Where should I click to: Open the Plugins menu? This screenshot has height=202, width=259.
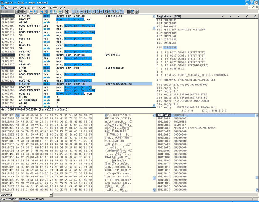(x=33, y=8)
